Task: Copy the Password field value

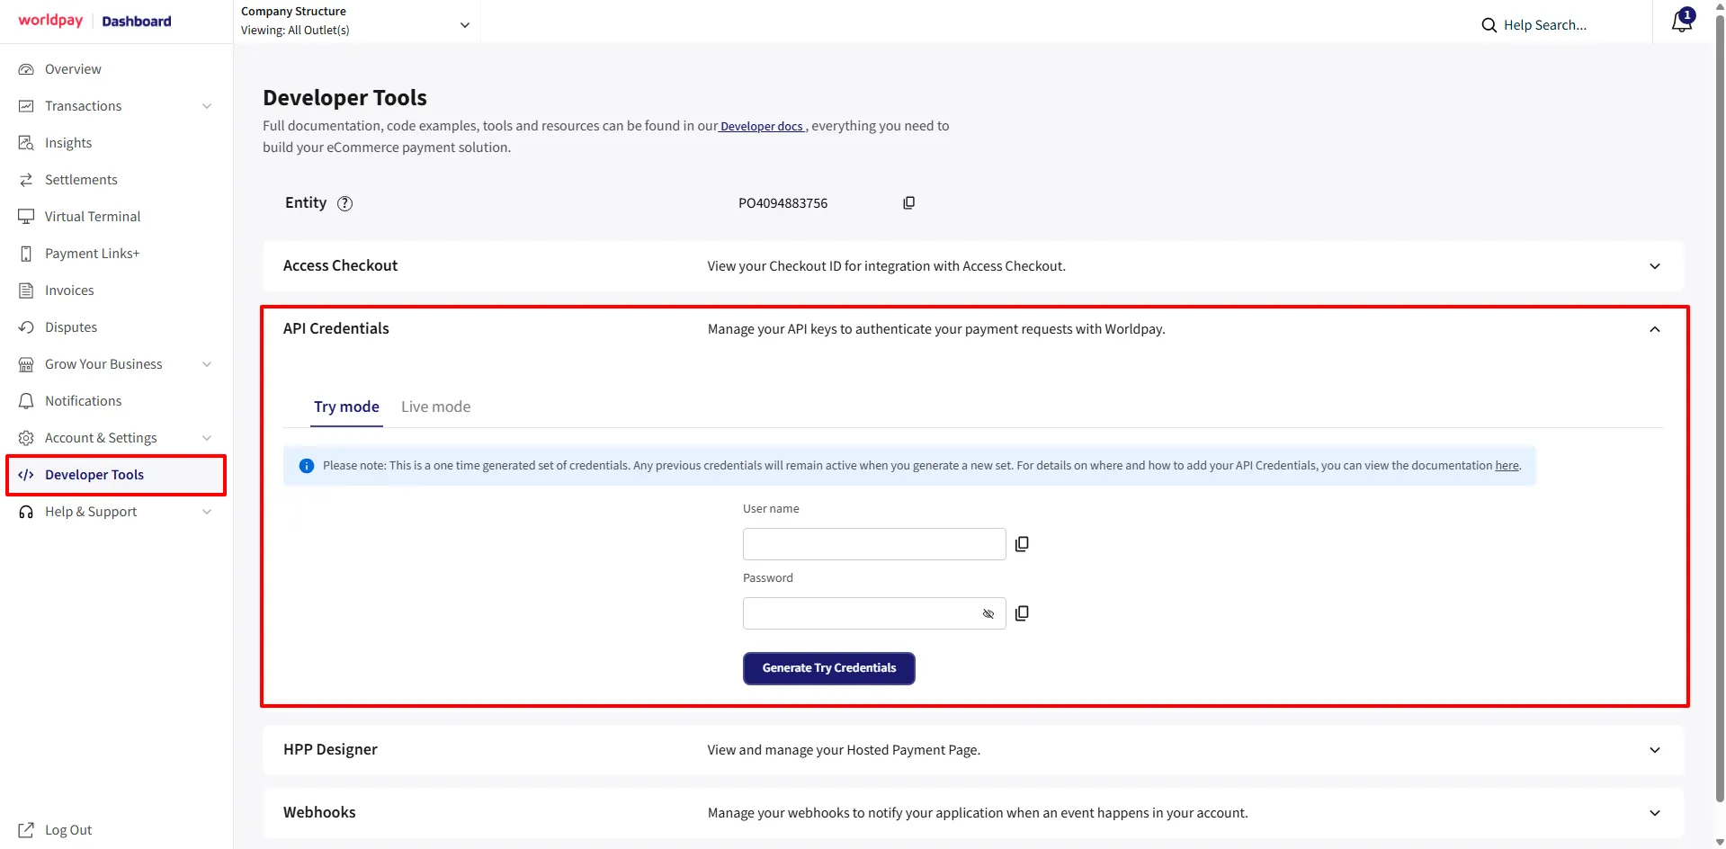Action: [1022, 613]
